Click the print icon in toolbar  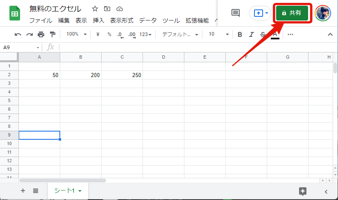[41, 34]
